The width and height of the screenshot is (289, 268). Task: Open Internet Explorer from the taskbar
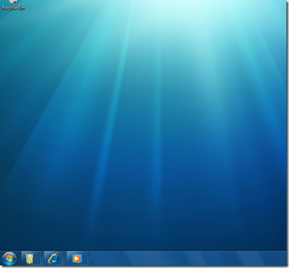tap(53, 258)
